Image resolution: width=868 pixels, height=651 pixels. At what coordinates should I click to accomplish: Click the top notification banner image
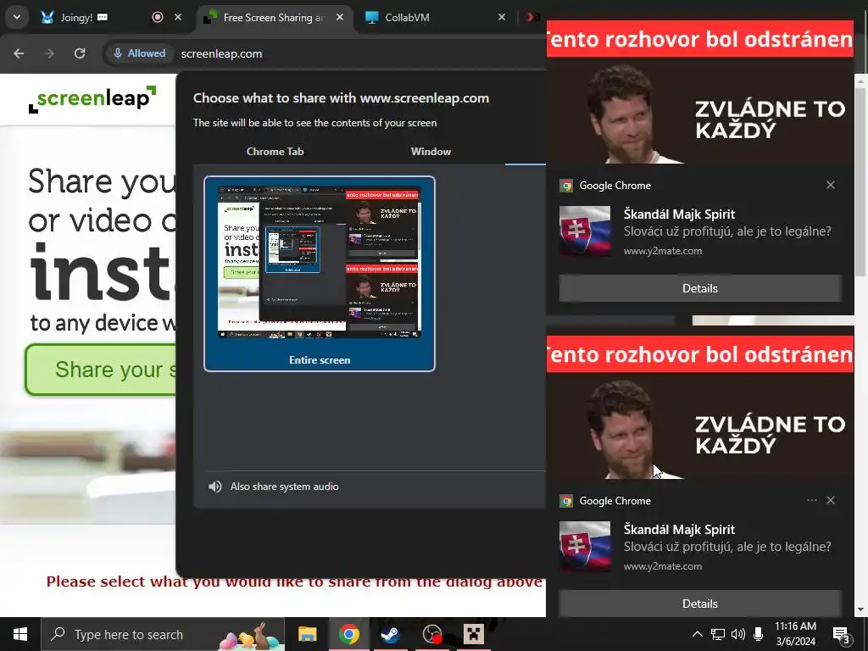click(x=699, y=92)
